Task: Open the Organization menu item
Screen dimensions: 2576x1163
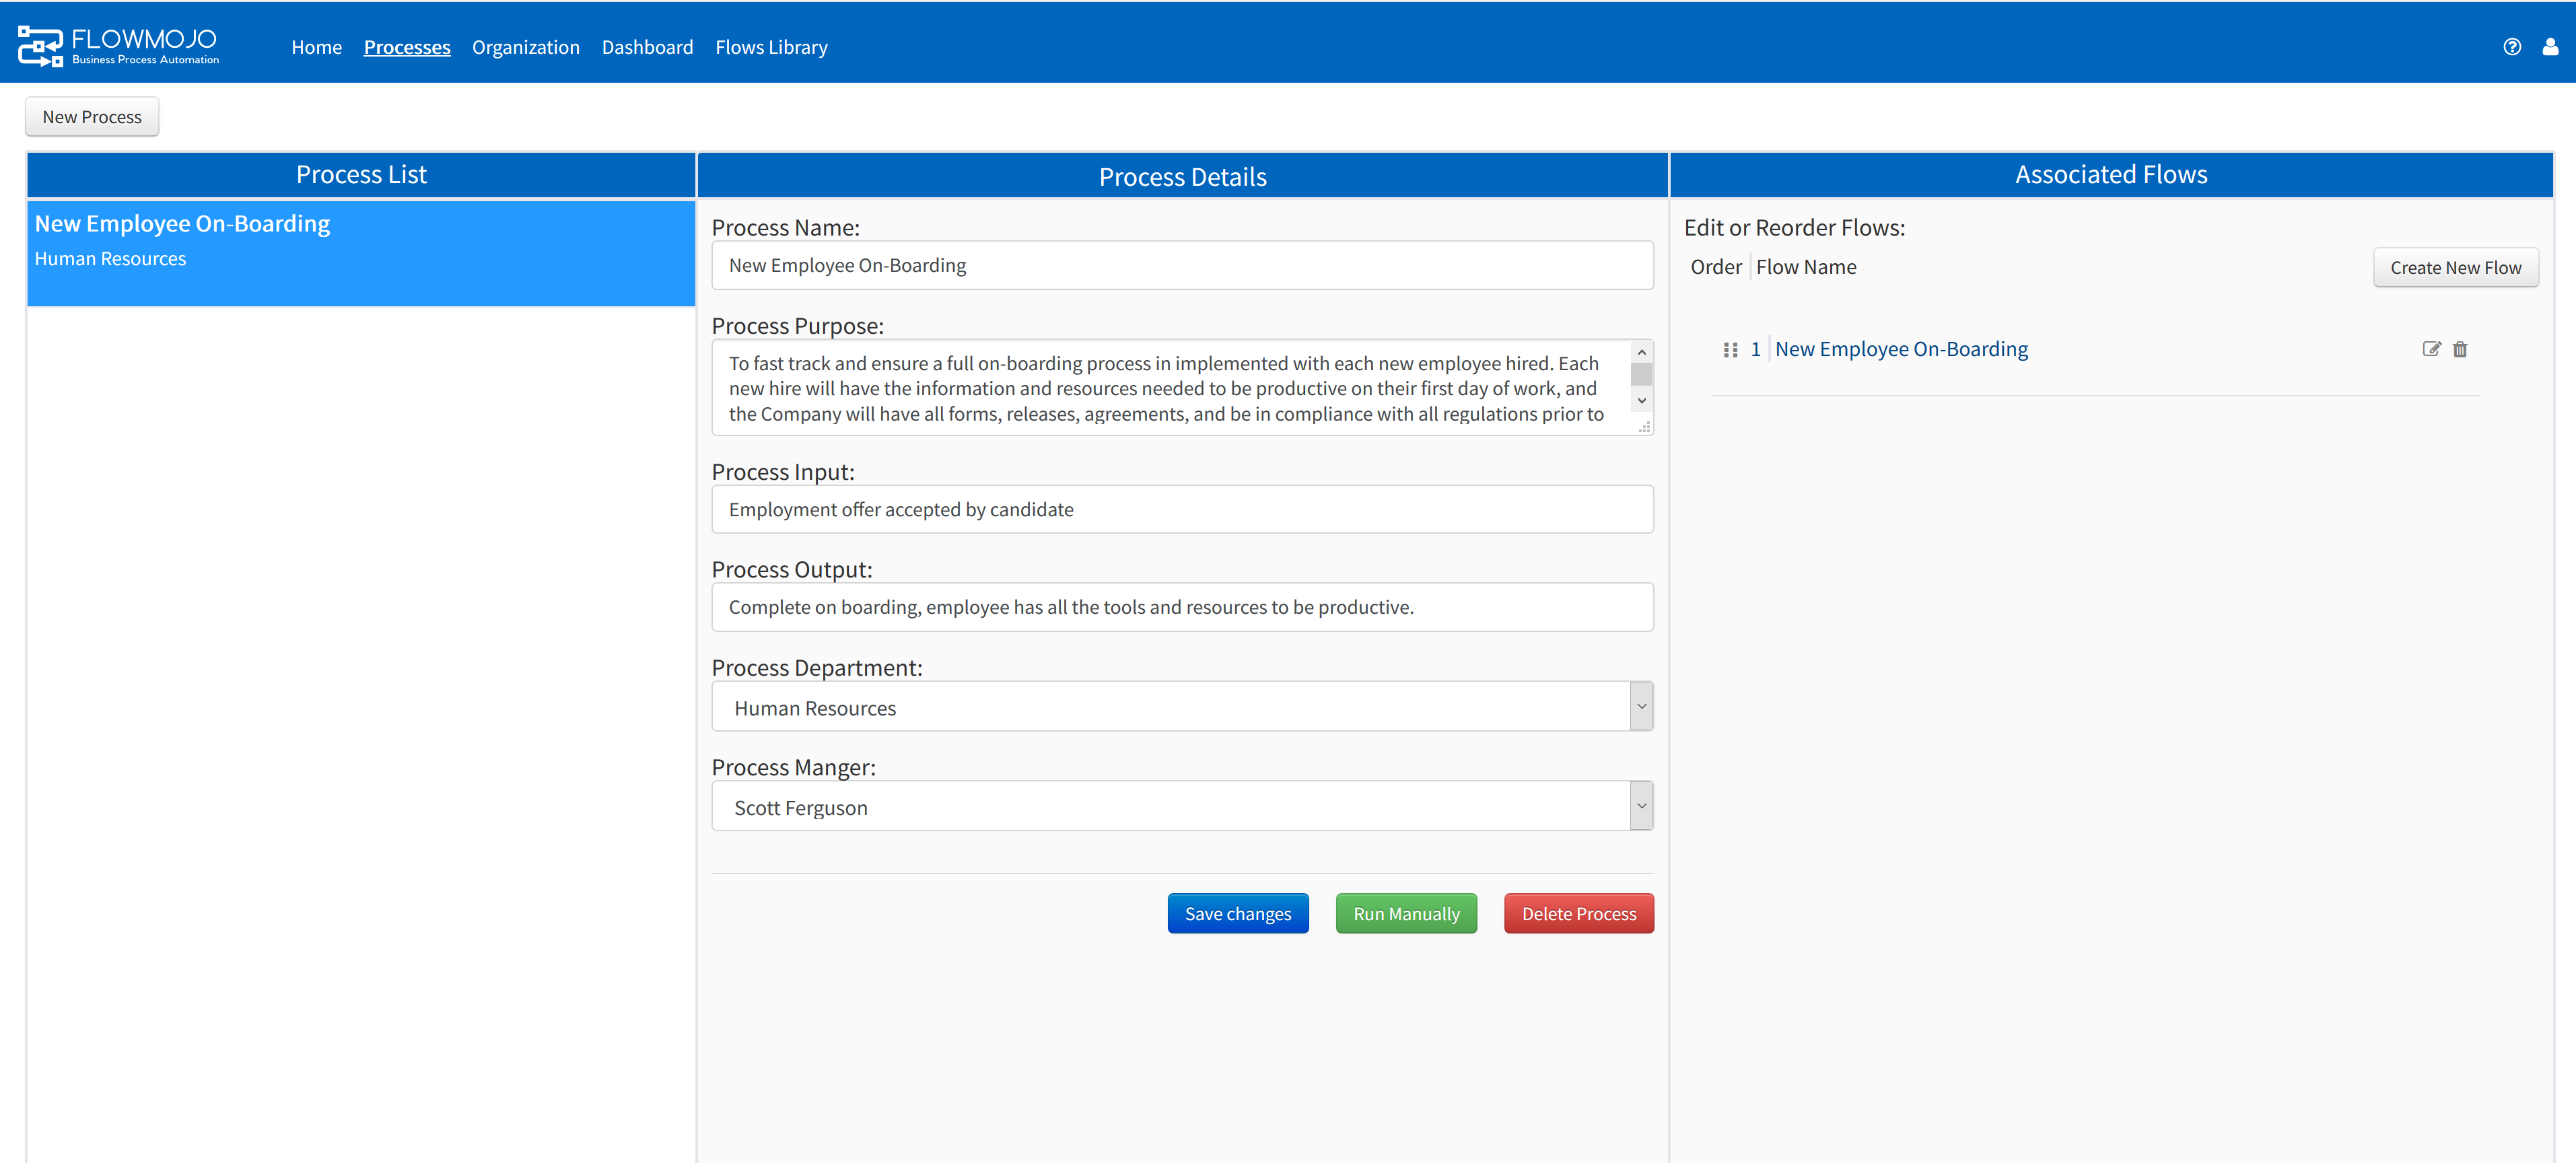Action: (525, 47)
